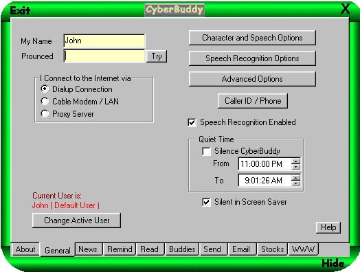Viewport: 360px width, 272px height.
Task: Click Hide at the bottom right corner
Action: click(333, 264)
